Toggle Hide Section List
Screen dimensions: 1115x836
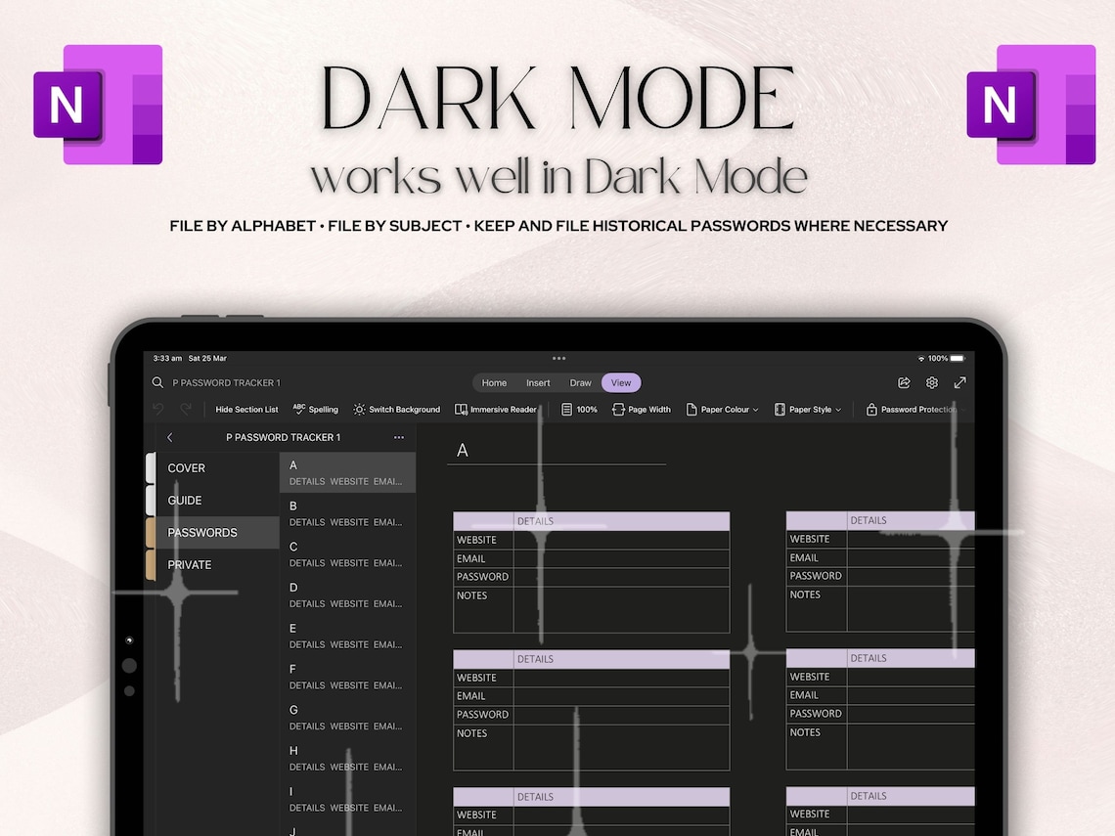tap(245, 409)
